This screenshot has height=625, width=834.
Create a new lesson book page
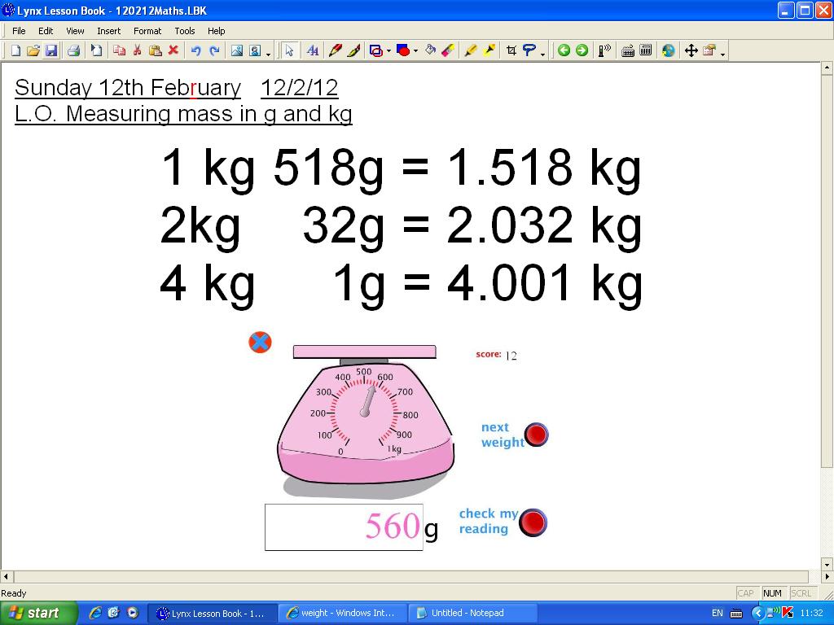click(16, 50)
